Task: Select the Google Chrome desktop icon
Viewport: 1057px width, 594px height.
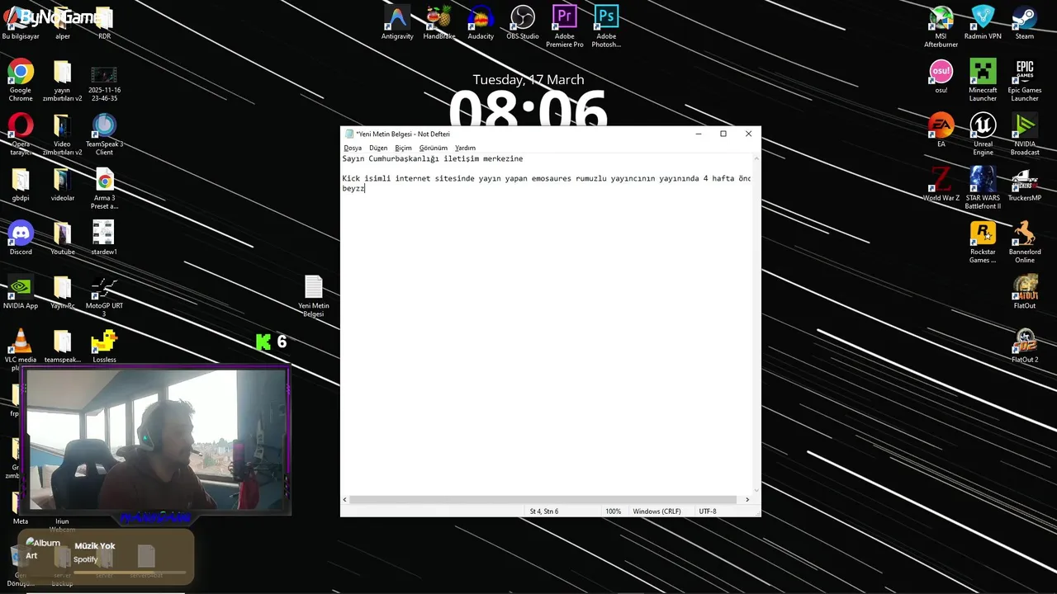Action: point(21,80)
